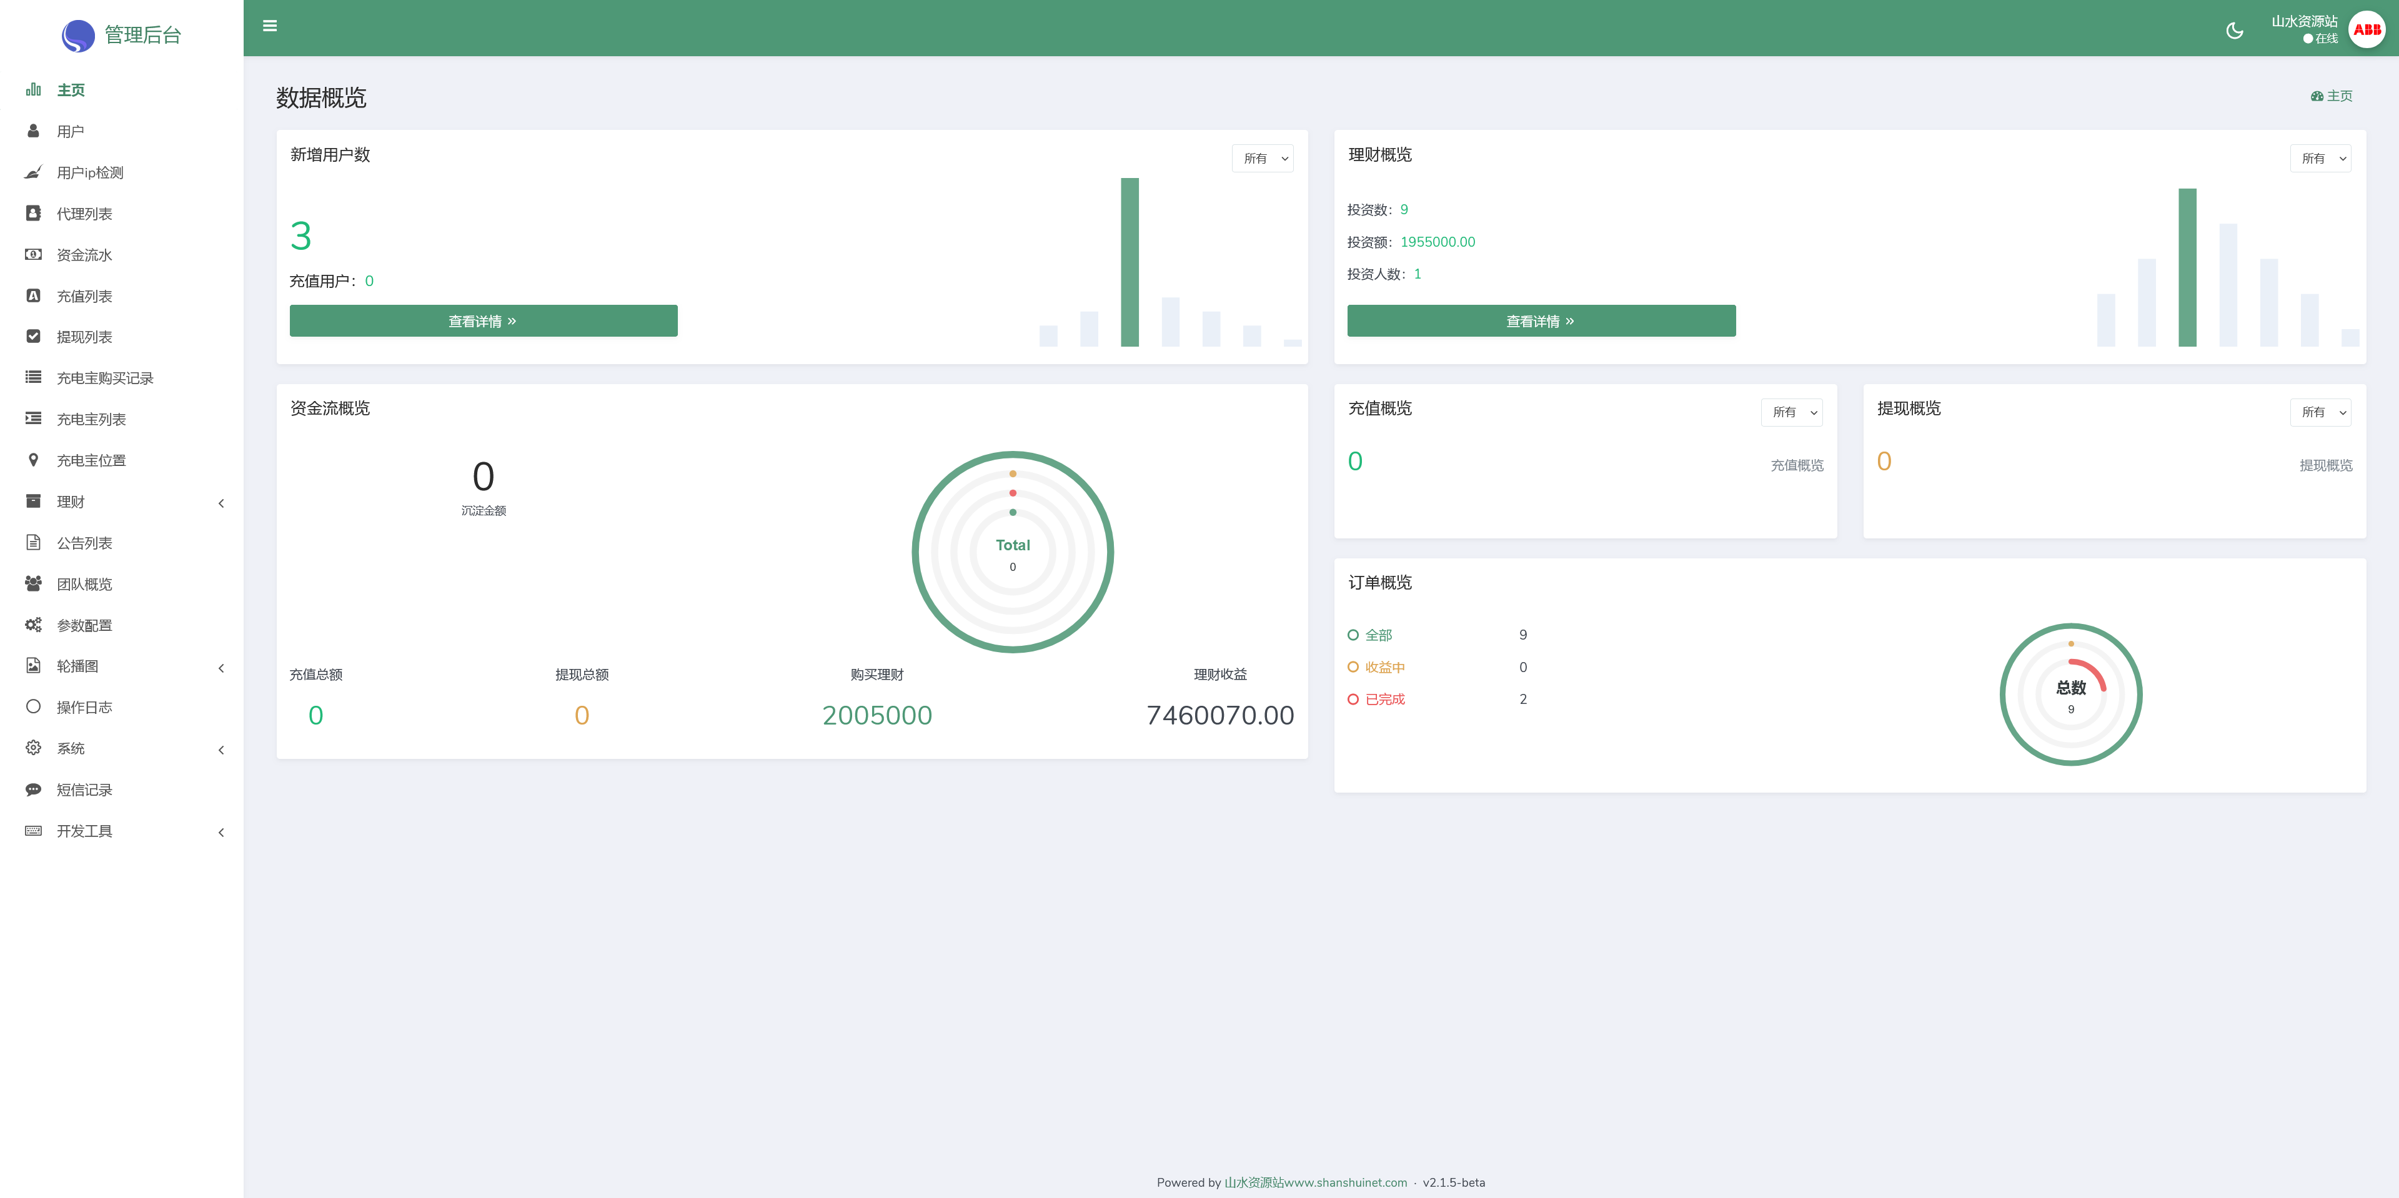Open 团队概览 team icon
Image resolution: width=2399 pixels, height=1198 pixels.
(34, 583)
